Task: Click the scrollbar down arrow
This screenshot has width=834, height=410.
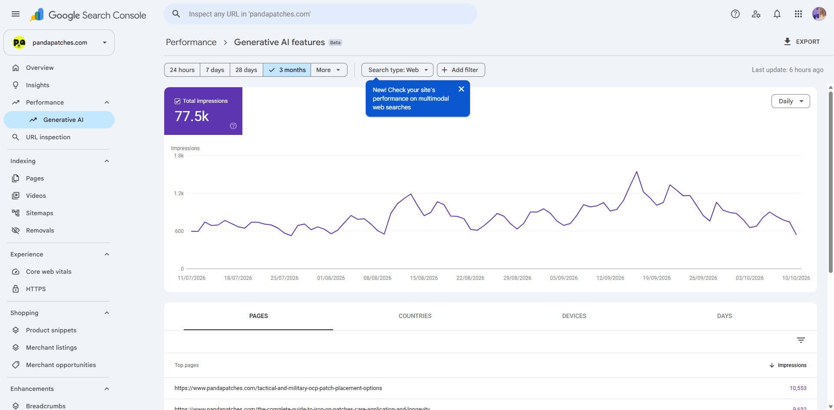Action: [x=831, y=407]
